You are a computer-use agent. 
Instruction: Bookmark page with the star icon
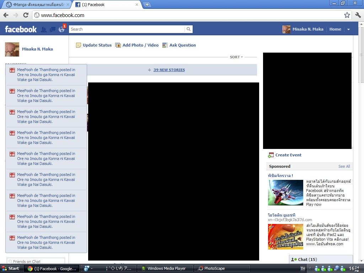[347, 15]
